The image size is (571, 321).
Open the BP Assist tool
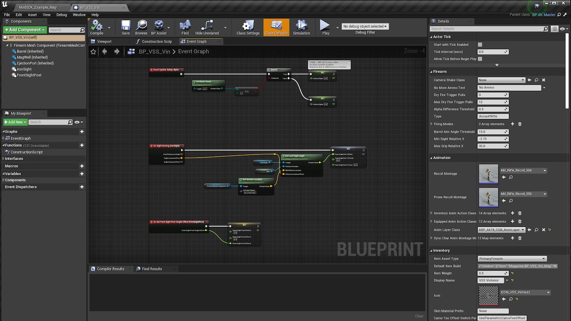pos(159,27)
